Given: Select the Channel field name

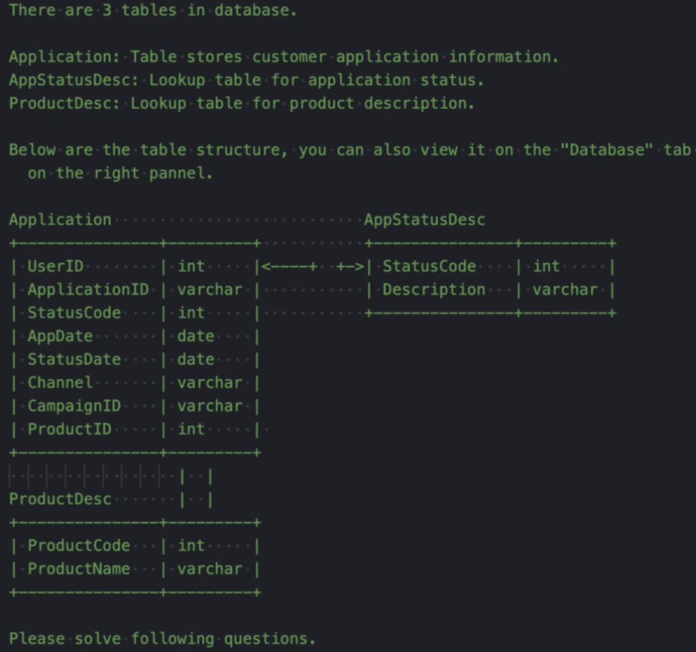Looking at the screenshot, I should (60, 383).
